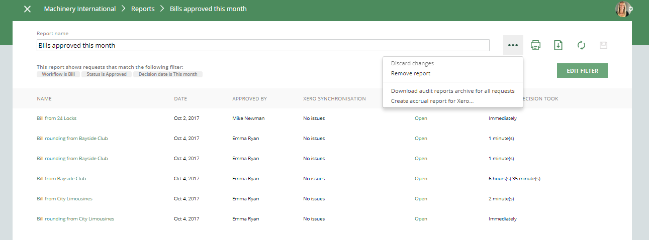Click the Open status for Bill from City Limousines

421,199
